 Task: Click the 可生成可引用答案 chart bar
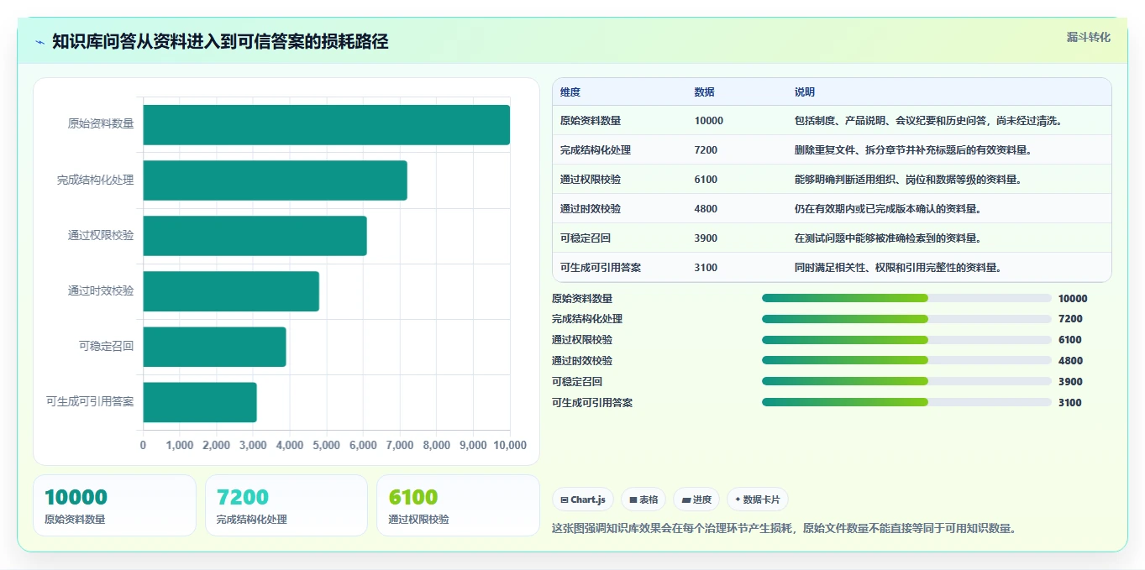(x=200, y=402)
